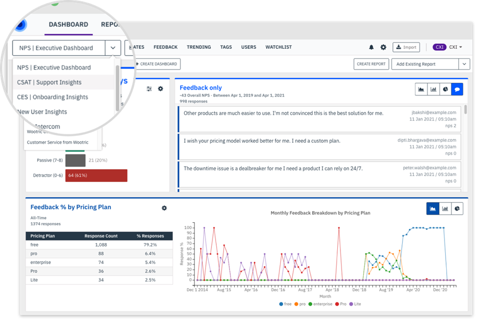The image size is (478, 321).
Task: Click the dashboard dropdown list scrollbar
Action: pyautogui.click(x=117, y=88)
